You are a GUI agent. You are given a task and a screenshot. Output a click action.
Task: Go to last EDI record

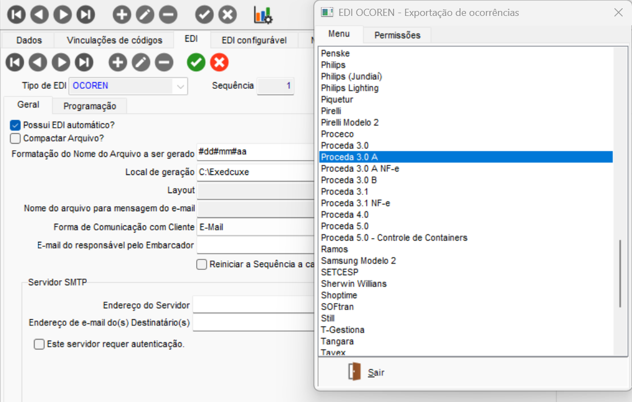pyautogui.click(x=84, y=63)
